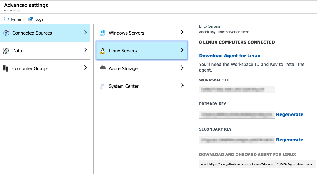Image resolution: width=317 pixels, height=174 pixels.
Task: Click 'Attach any Linux server or client.' text
Action: tap(224, 32)
